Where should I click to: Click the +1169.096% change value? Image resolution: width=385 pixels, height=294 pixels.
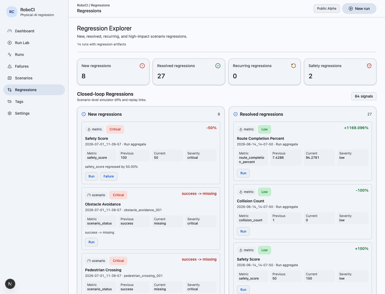356,128
